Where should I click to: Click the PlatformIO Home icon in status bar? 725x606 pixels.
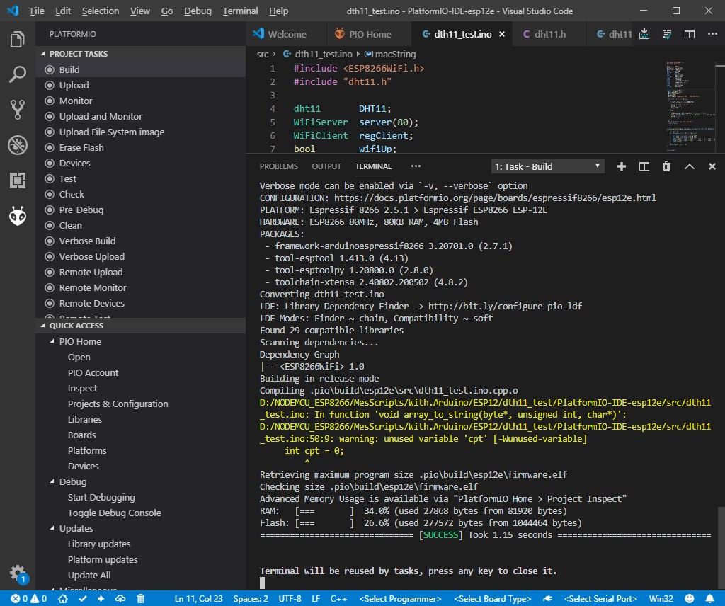[x=63, y=599]
